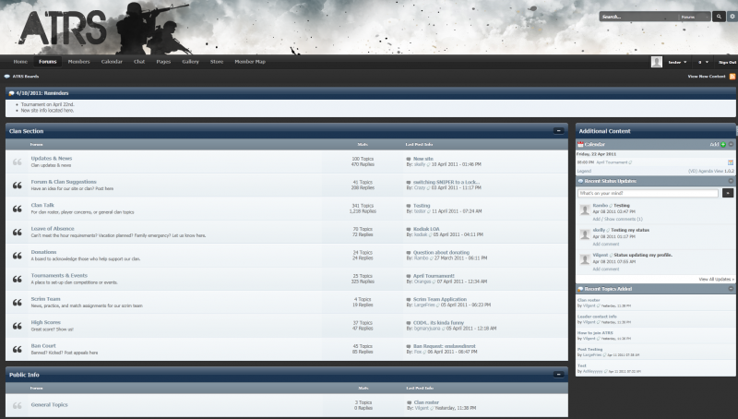Screen dimensions: 738x419
Task: Open advanced search gear icon
Action: (x=732, y=17)
